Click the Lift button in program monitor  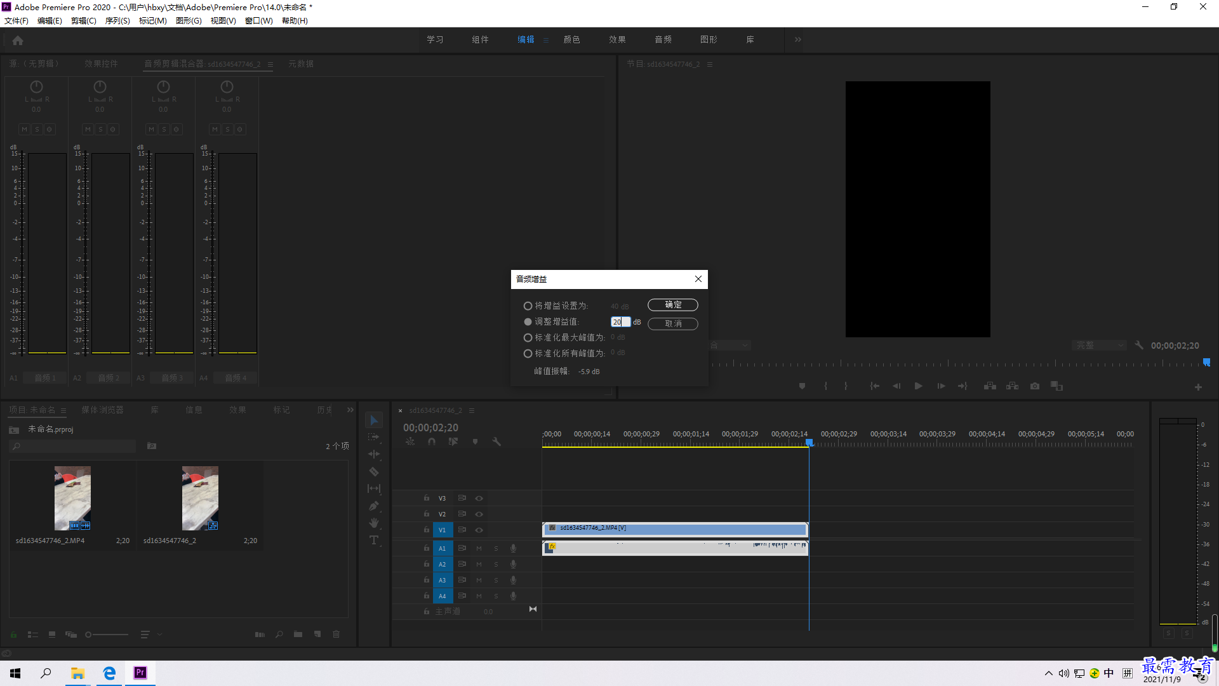(990, 386)
